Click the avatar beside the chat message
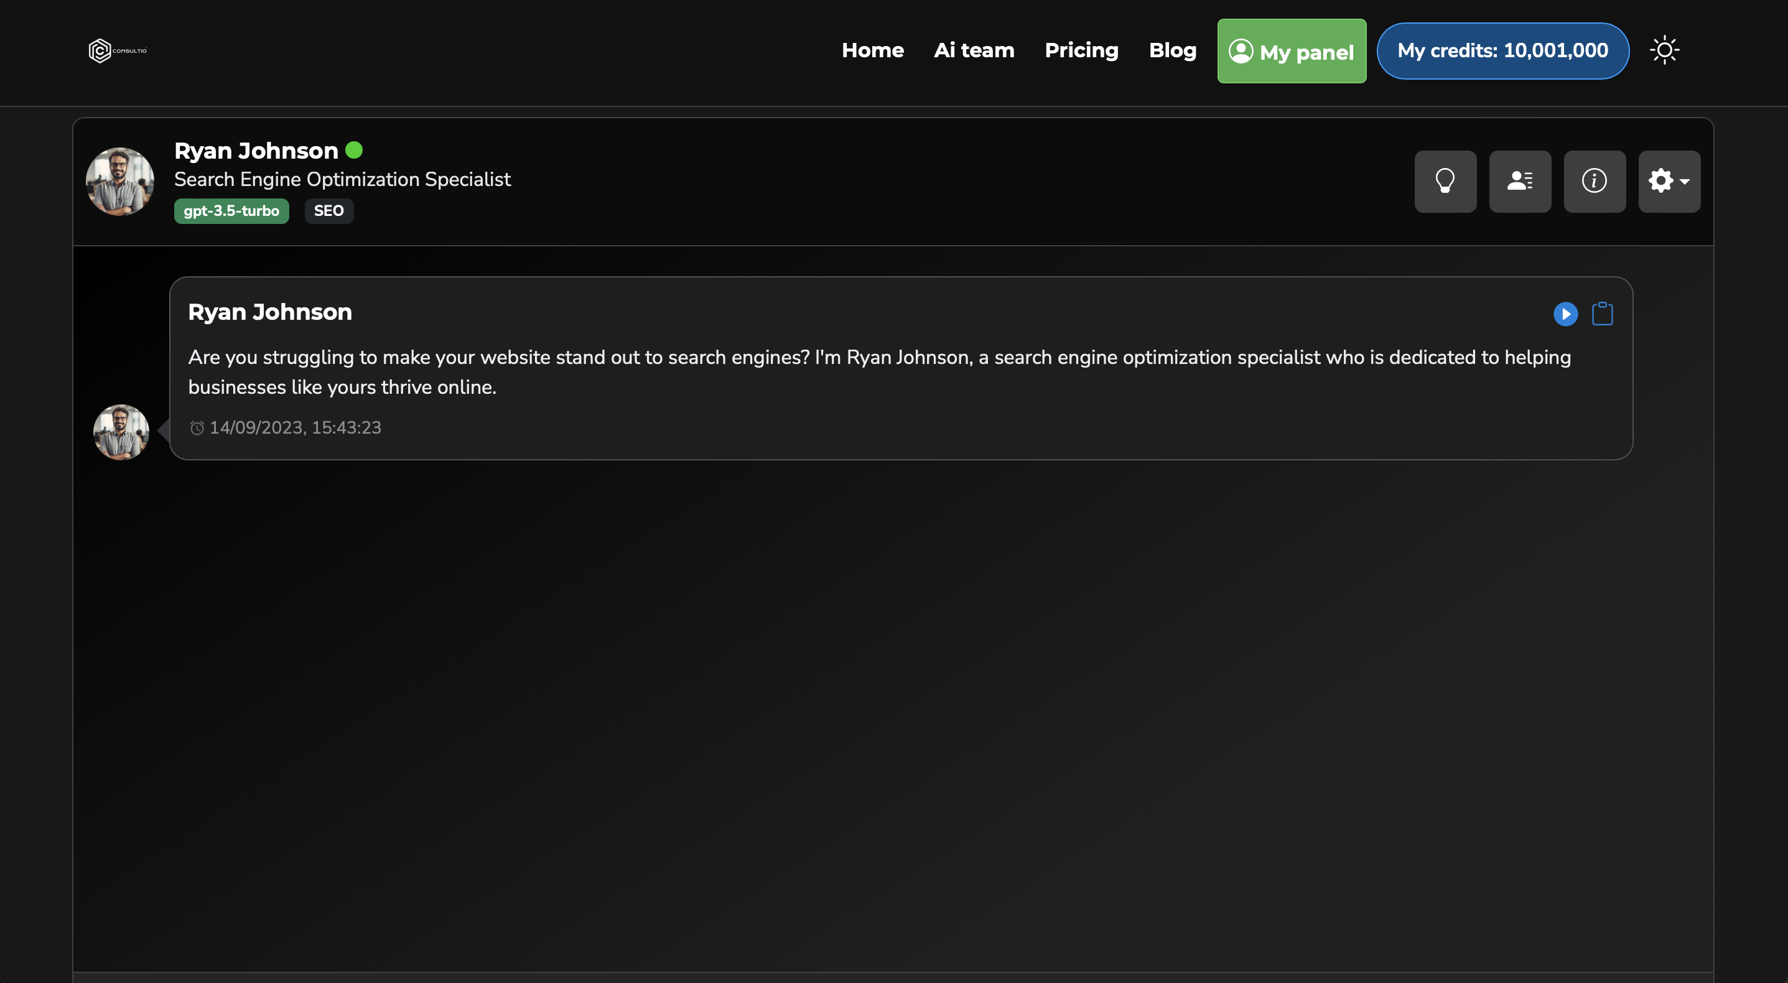This screenshot has width=1788, height=983. tap(121, 432)
